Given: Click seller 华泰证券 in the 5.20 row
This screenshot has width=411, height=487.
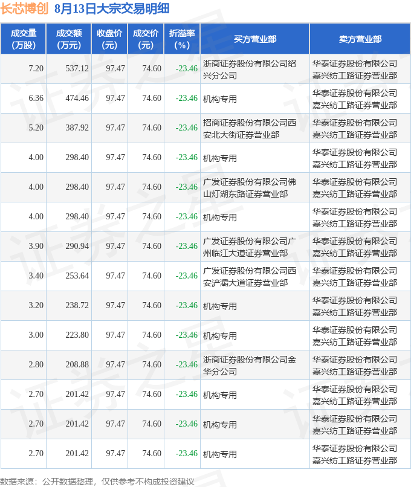Looking at the screenshot, I should [355, 129].
